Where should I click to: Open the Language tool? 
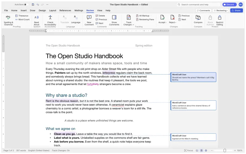coord(76,19)
